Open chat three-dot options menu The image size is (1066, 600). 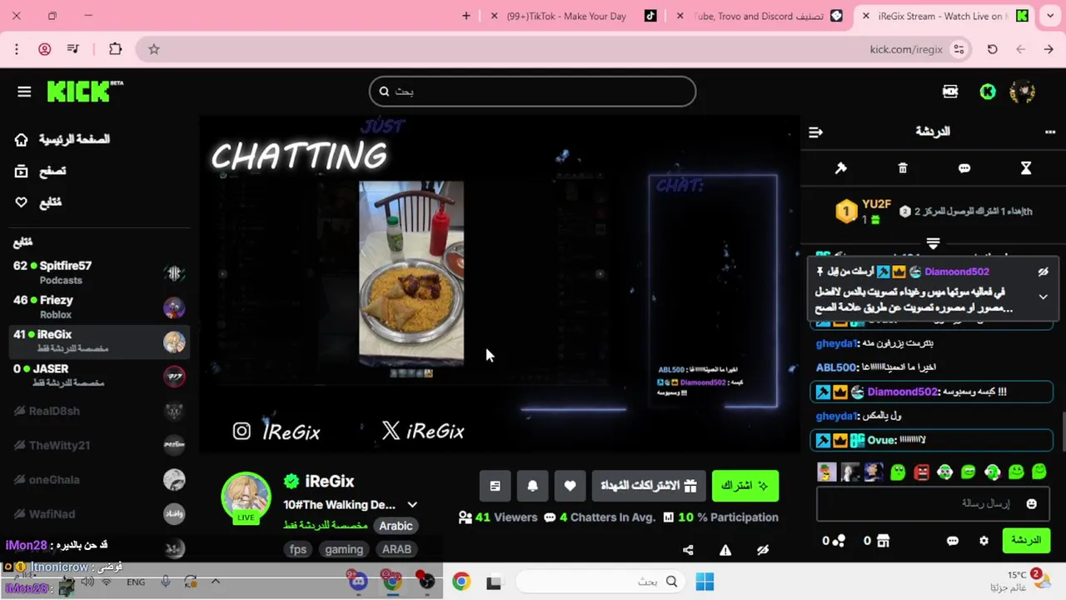tap(1049, 132)
